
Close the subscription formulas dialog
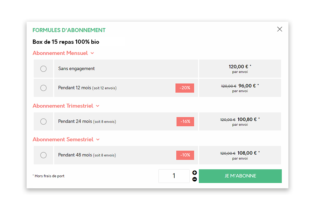pos(279,29)
